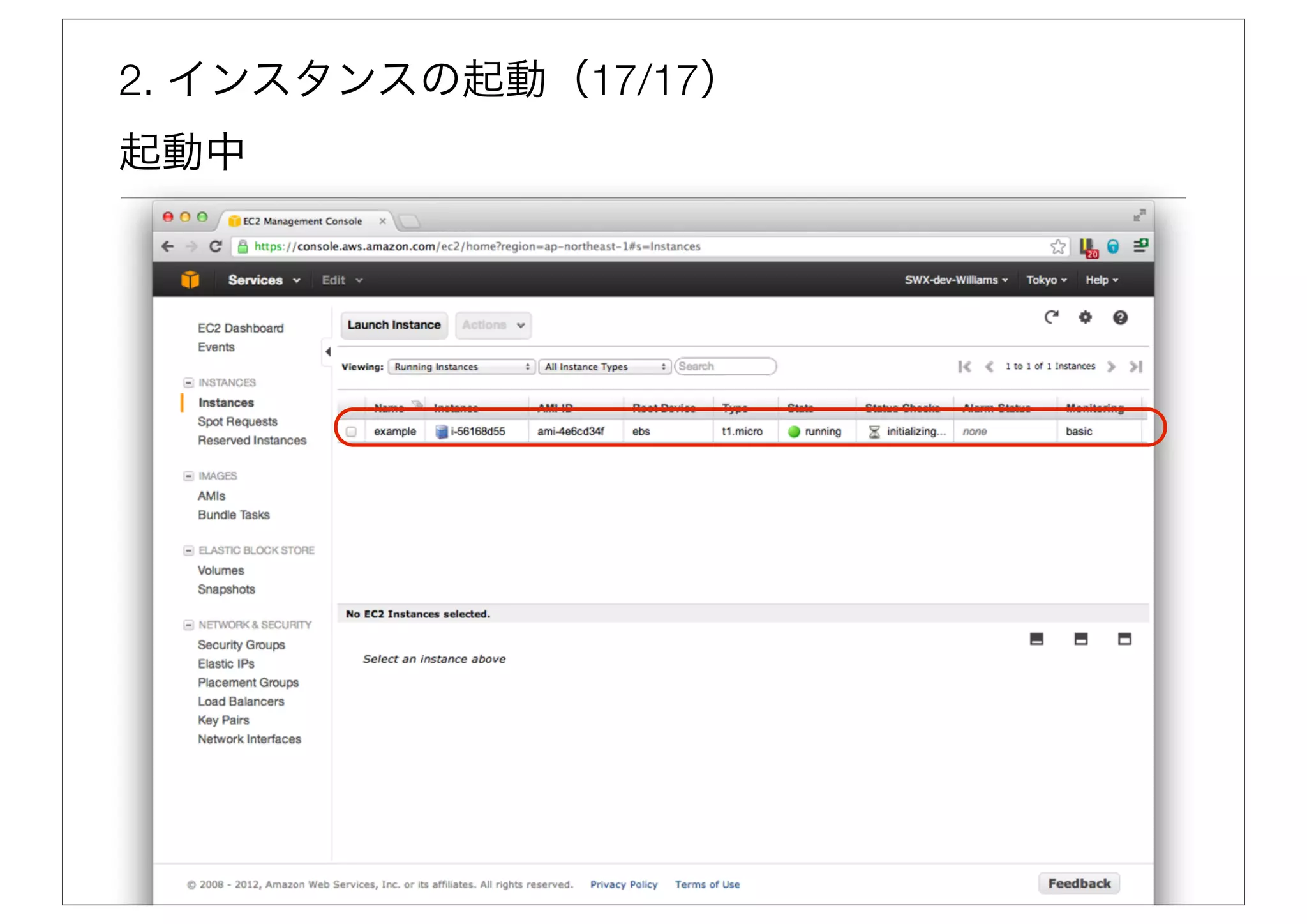Click the AWS orange cube logo
Screen dimensions: 1307x924
190,280
